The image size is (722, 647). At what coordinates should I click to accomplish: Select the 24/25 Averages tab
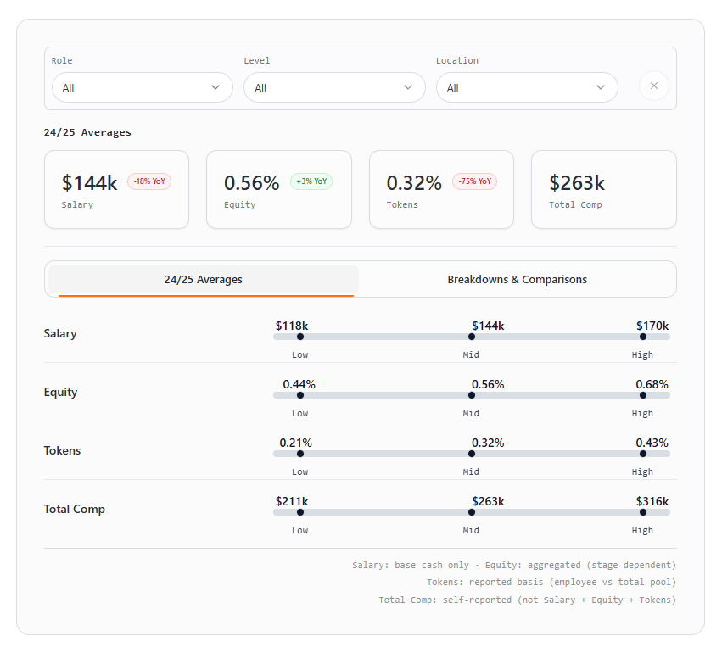204,280
